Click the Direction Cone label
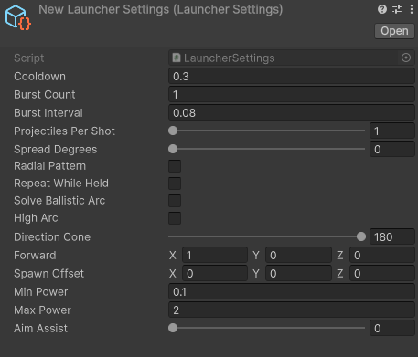The height and width of the screenshot is (357, 418). point(52,236)
